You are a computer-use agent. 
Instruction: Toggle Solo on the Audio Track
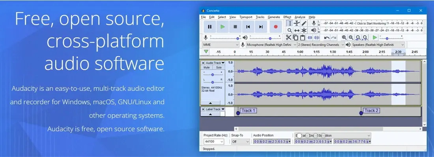pyautogui.click(x=219, y=68)
